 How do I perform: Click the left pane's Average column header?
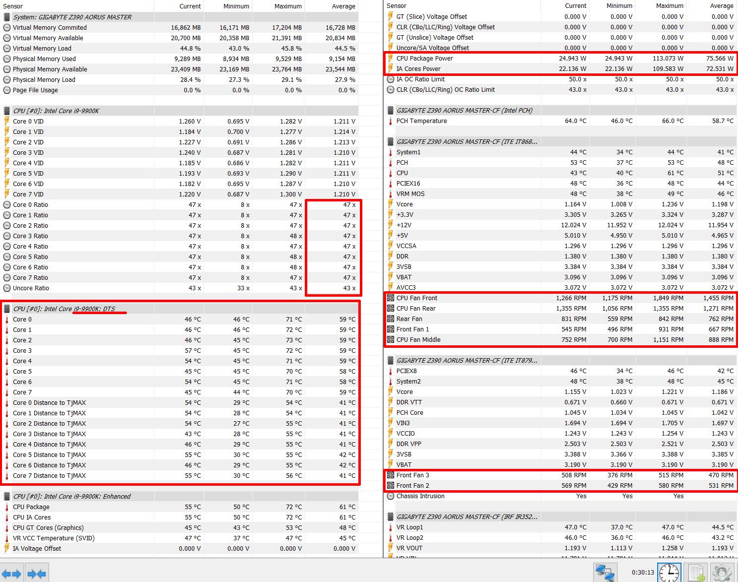click(x=343, y=6)
